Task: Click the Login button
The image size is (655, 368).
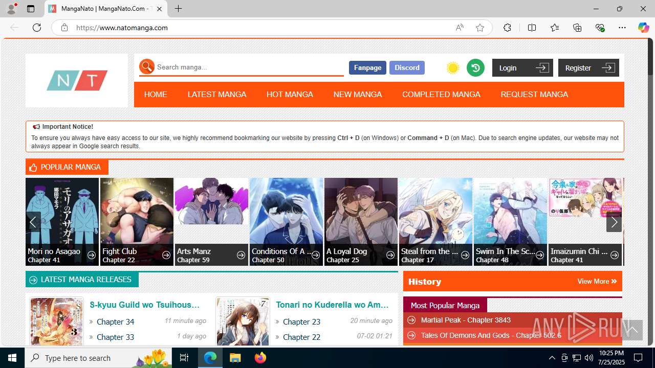Action: [x=522, y=67]
